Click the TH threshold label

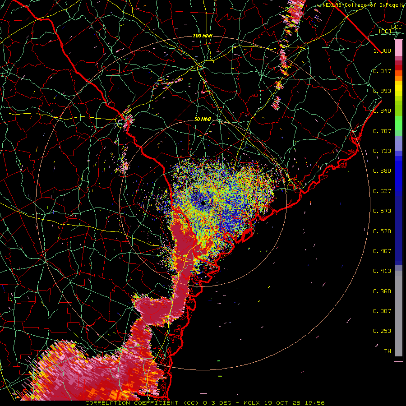click(x=388, y=351)
